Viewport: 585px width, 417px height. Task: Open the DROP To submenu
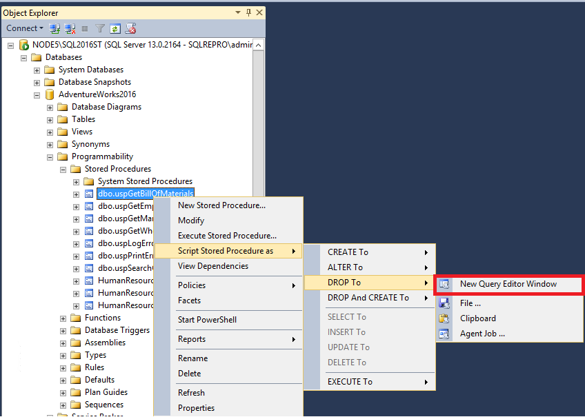(x=369, y=283)
